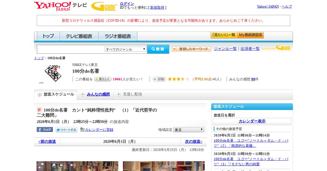Screen dimensions: 327x171
Task: Focus the program search text field
Action: click(x=71, y=49)
